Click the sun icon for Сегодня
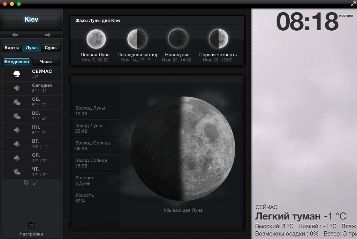 17,88
